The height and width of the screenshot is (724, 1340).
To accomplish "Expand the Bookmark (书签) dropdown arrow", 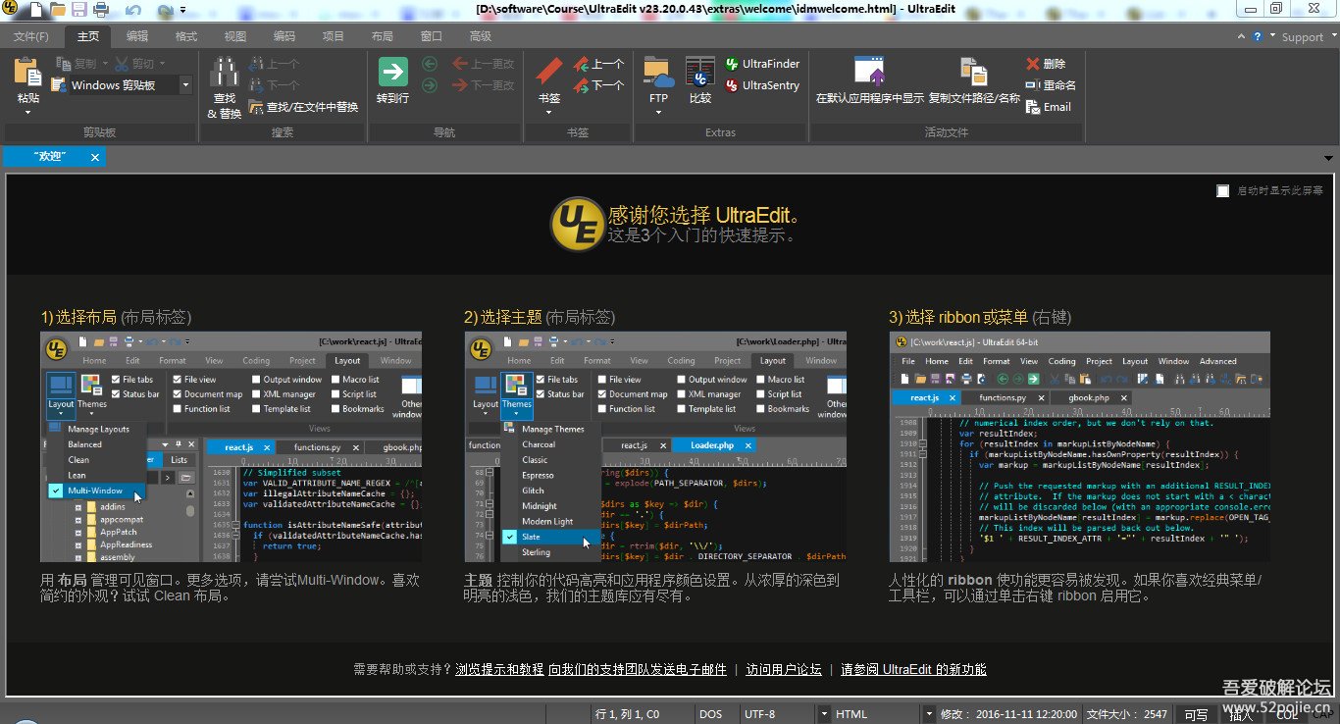I will pyautogui.click(x=549, y=112).
